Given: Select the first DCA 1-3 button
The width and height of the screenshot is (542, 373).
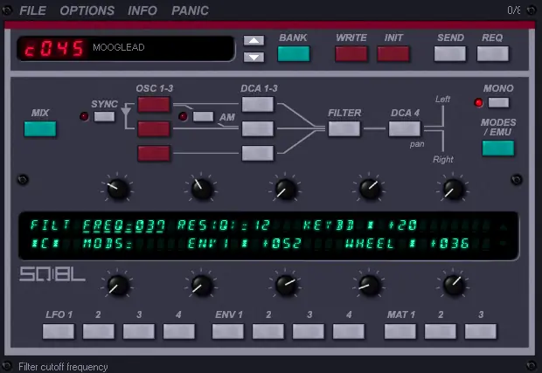Looking at the screenshot, I should [x=258, y=104].
